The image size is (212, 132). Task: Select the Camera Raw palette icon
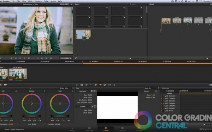click(5, 85)
